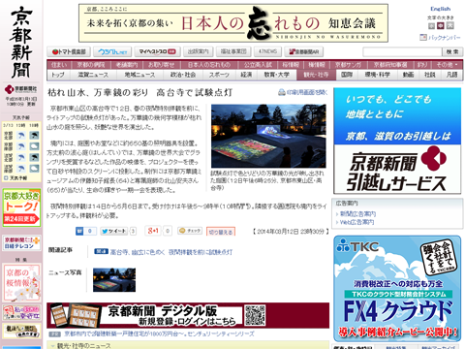Click the mixi check share button
The image size is (465, 349).
coord(190,231)
